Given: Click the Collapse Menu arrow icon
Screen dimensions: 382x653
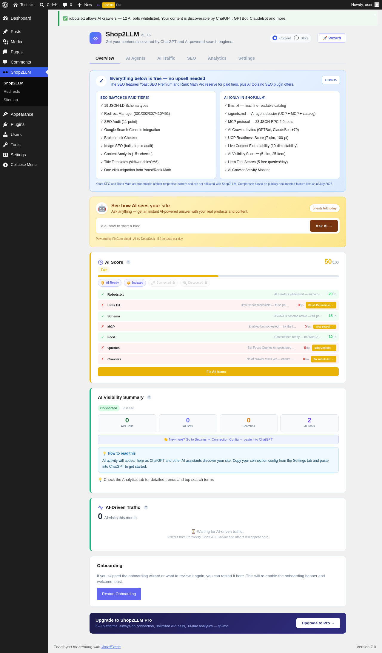Looking at the screenshot, I should (5, 165).
